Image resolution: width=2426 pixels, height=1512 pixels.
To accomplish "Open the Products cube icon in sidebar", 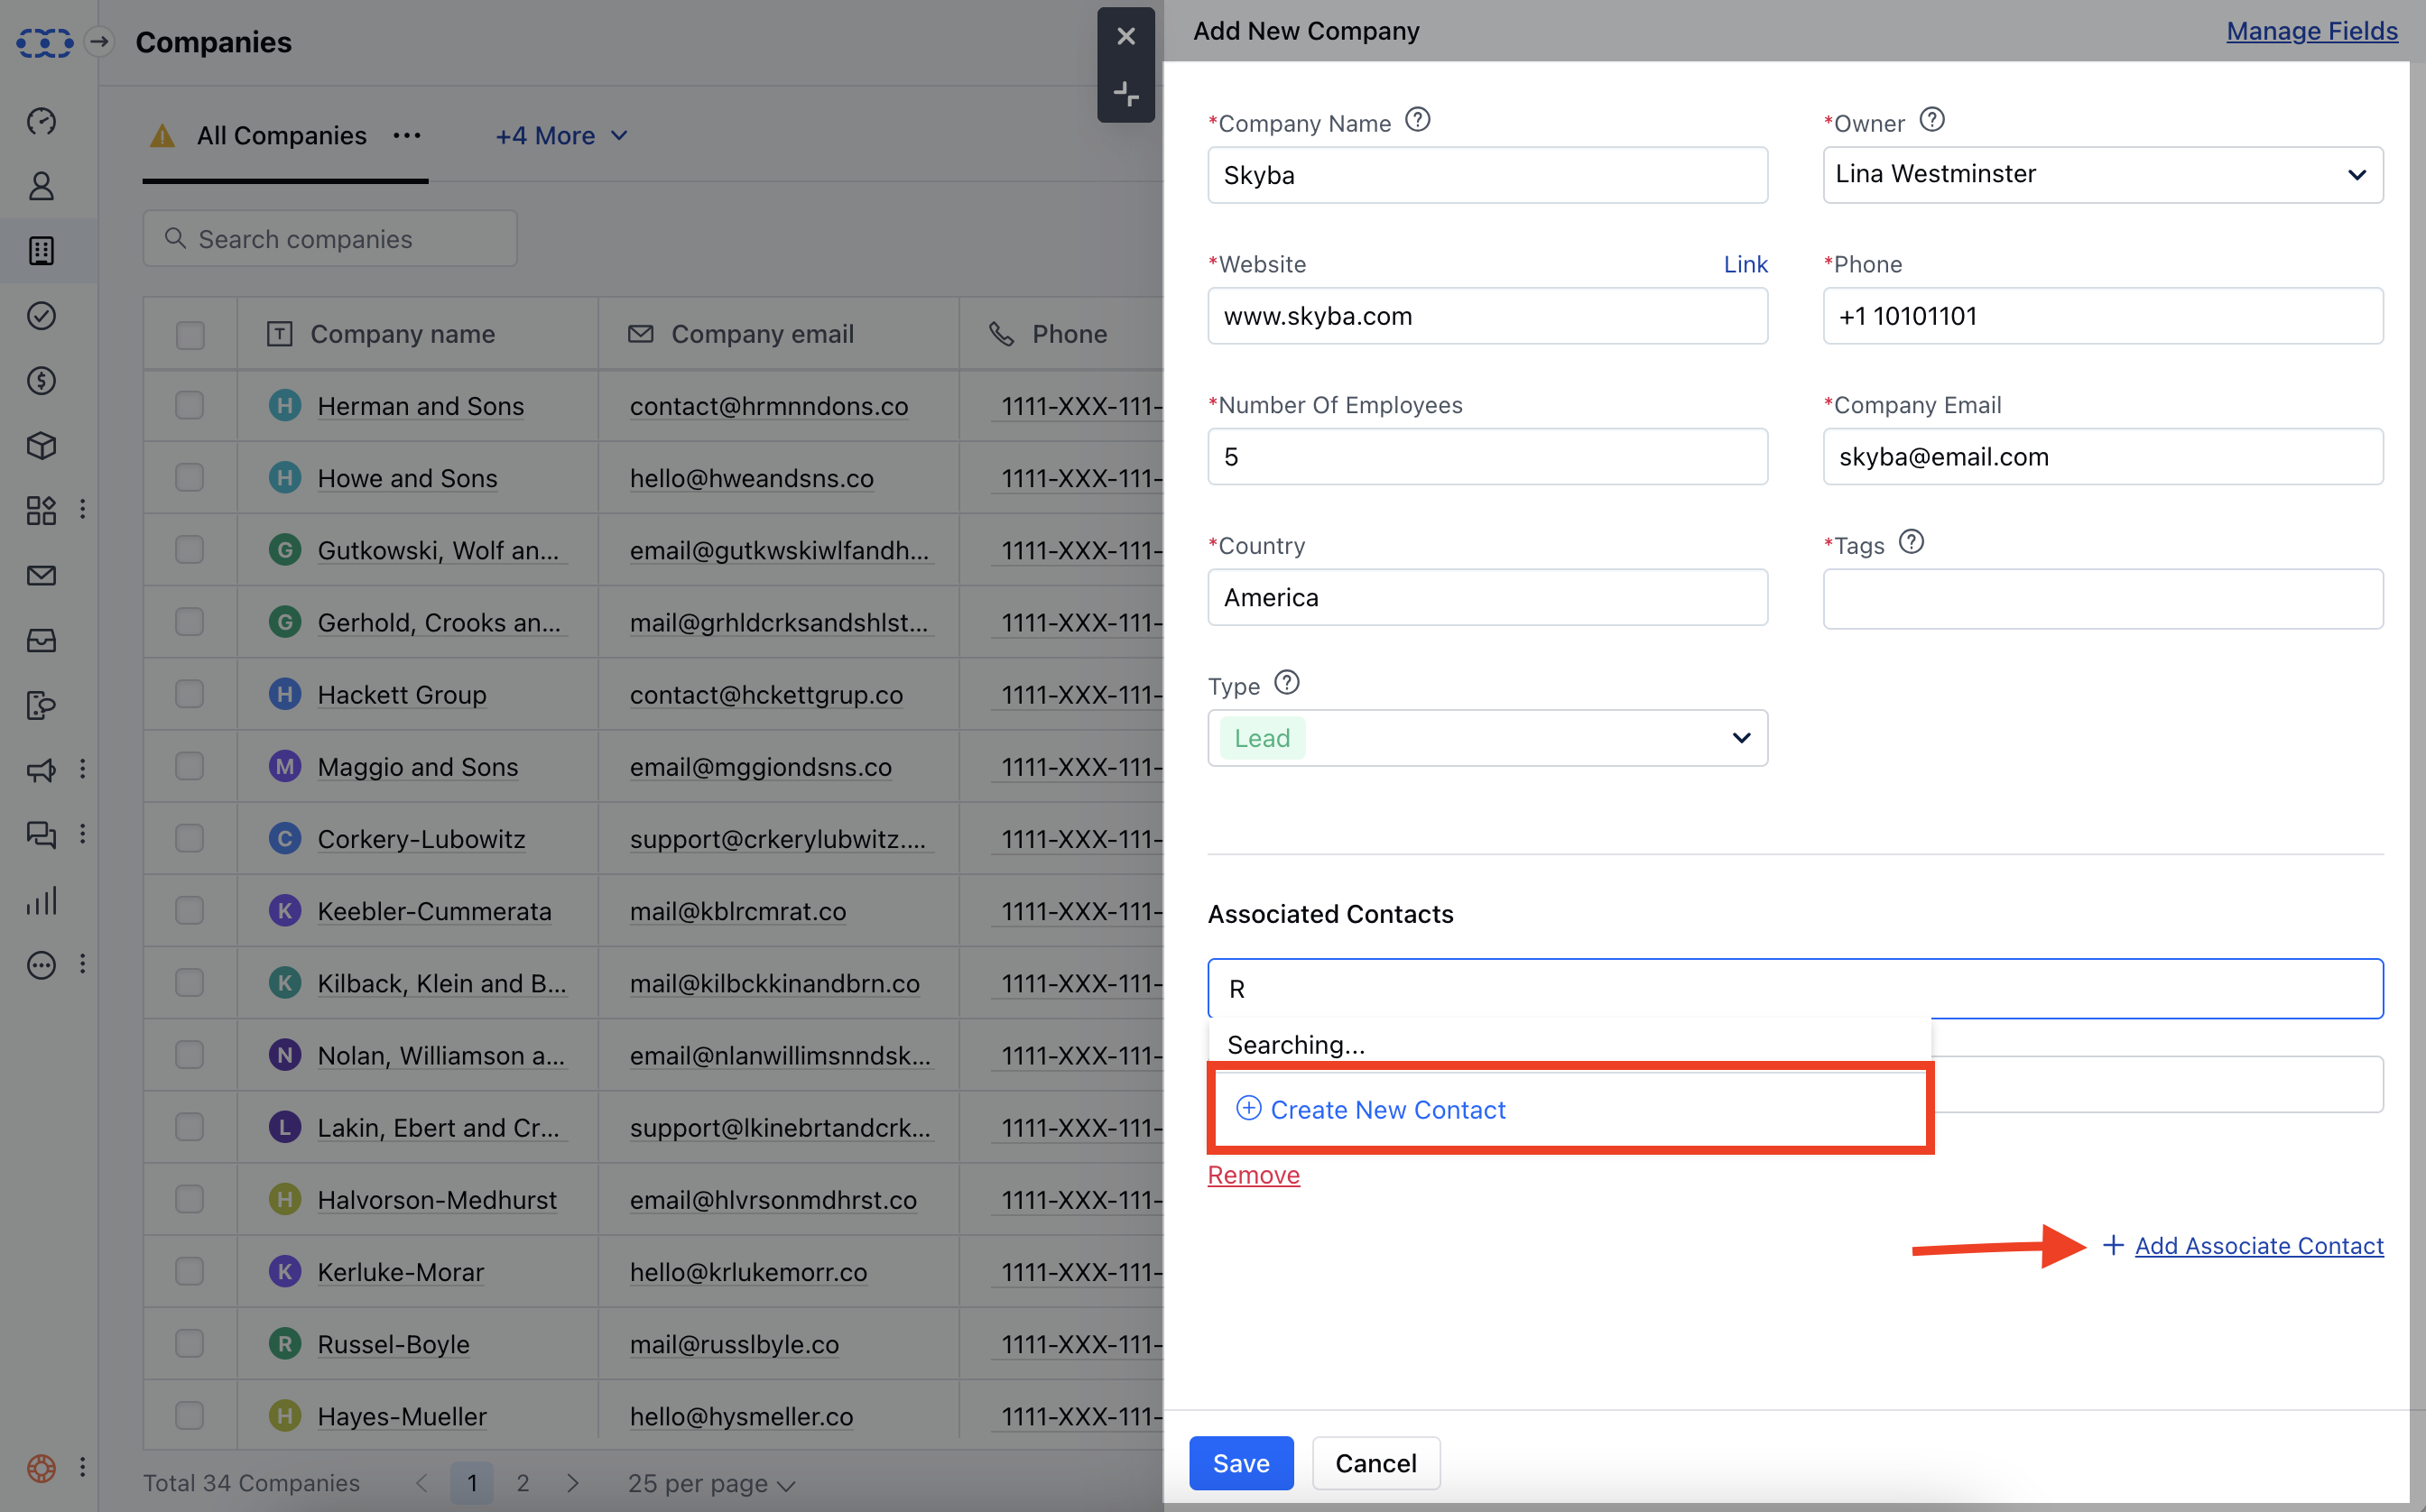I will tap(41, 446).
